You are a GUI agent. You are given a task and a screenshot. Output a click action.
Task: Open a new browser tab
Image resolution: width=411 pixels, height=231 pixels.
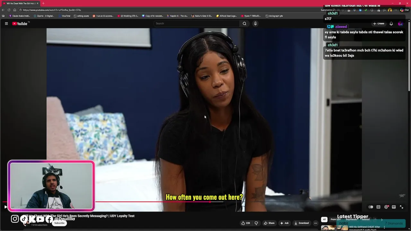click(43, 3)
